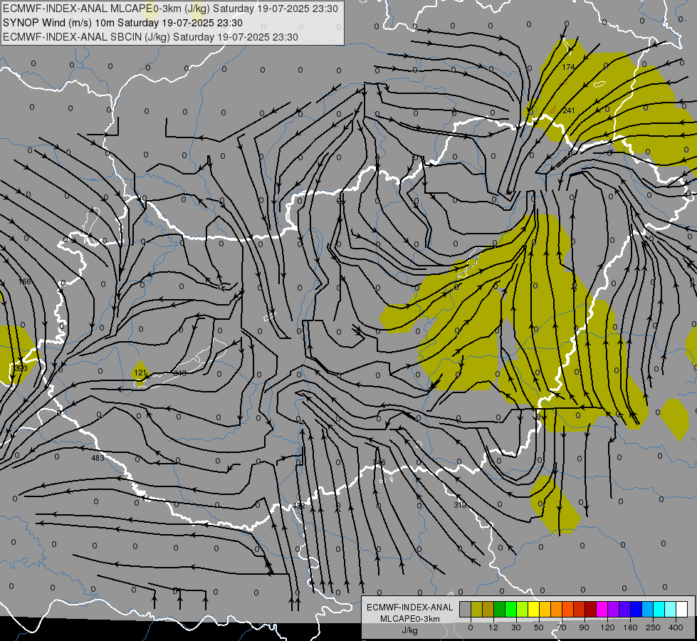Image resolution: width=697 pixels, height=641 pixels.
Task: Click the map value '319'
Action: click(x=460, y=505)
